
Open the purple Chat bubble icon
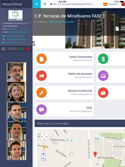pyautogui.click(x=41, y=110)
